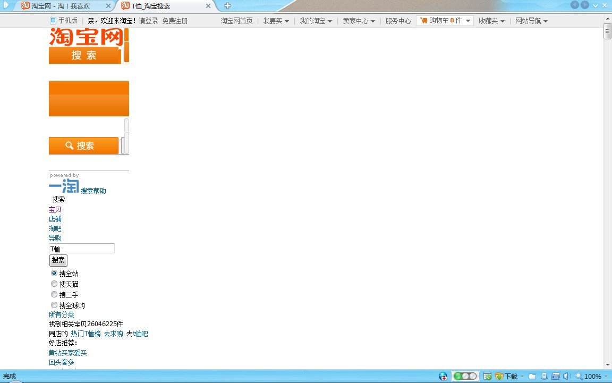Click the magnifier zoom icon at 100%
612x383 pixels.
(579, 376)
